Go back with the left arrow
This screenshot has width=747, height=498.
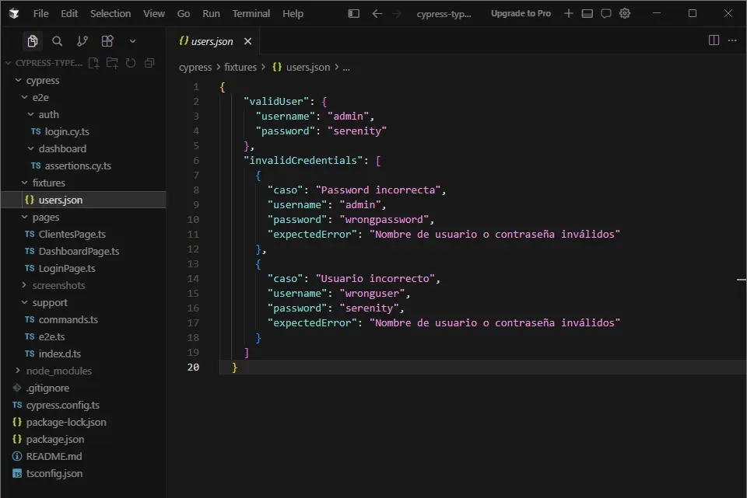[377, 14]
